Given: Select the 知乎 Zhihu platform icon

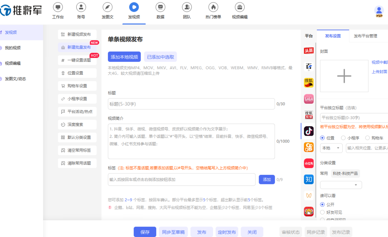Looking at the screenshot, I should pos(309,179).
